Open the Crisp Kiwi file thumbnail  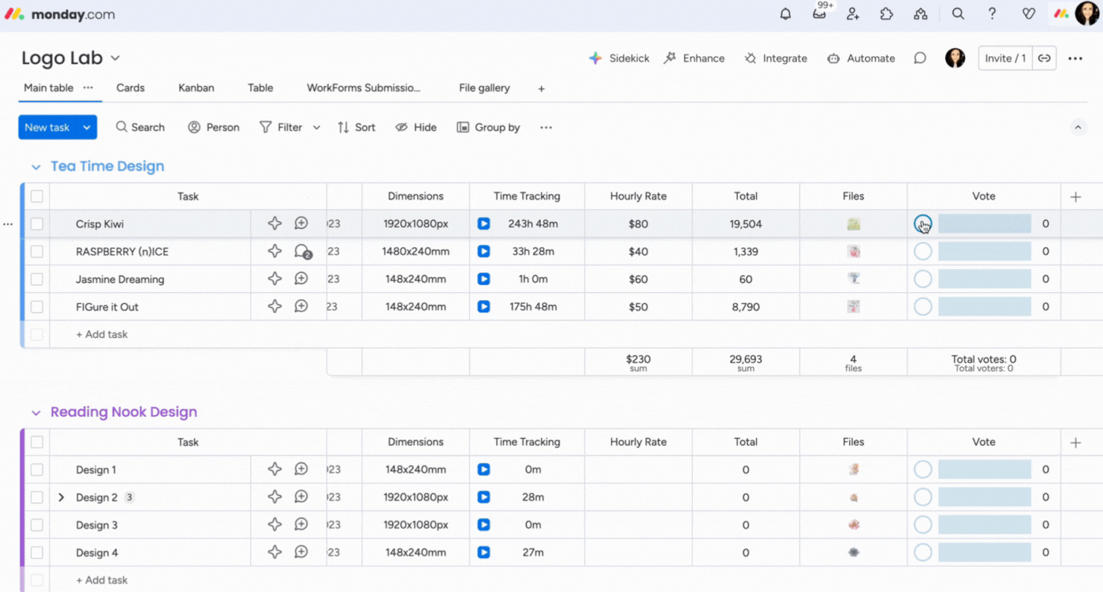click(853, 224)
